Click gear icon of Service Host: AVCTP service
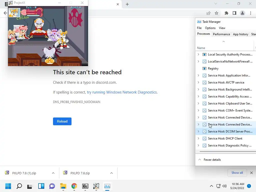This screenshot has width=256, height=192. (204, 82)
